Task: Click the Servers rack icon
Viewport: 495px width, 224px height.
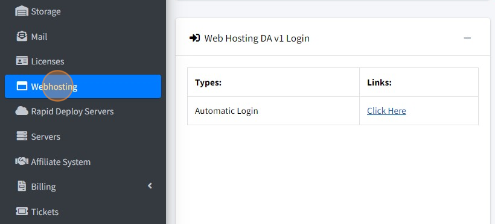Action: tap(22, 137)
